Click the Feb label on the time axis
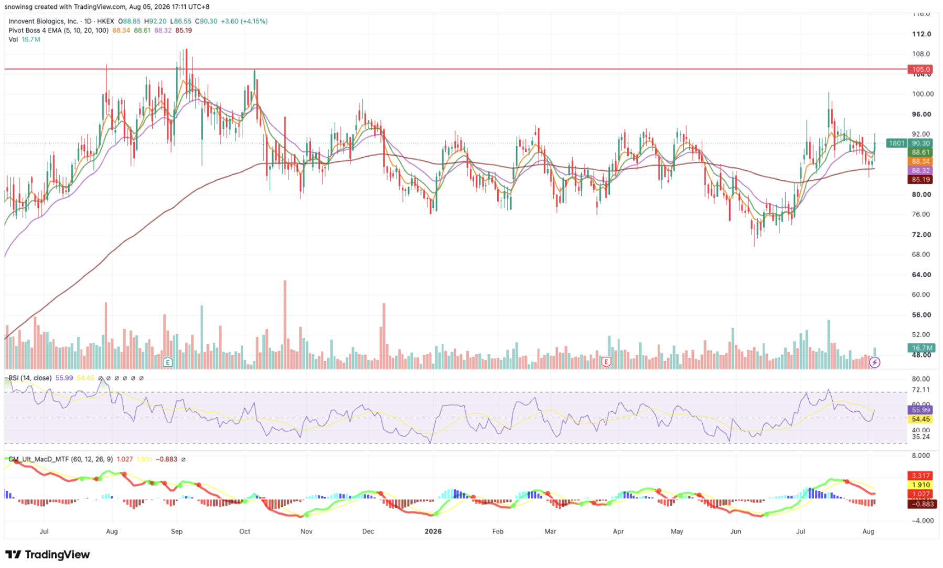The width and height of the screenshot is (943, 568). tap(498, 531)
